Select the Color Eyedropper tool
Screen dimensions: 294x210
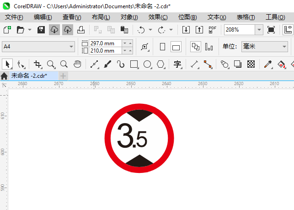click(268, 64)
